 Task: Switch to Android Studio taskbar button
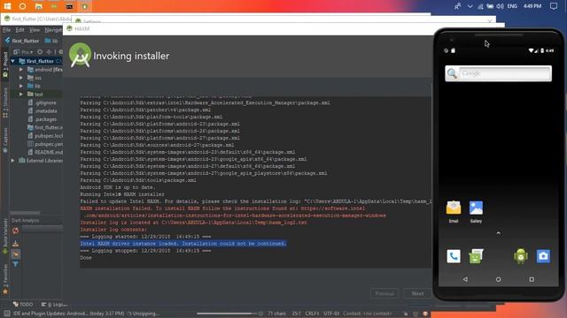click(85, 6)
